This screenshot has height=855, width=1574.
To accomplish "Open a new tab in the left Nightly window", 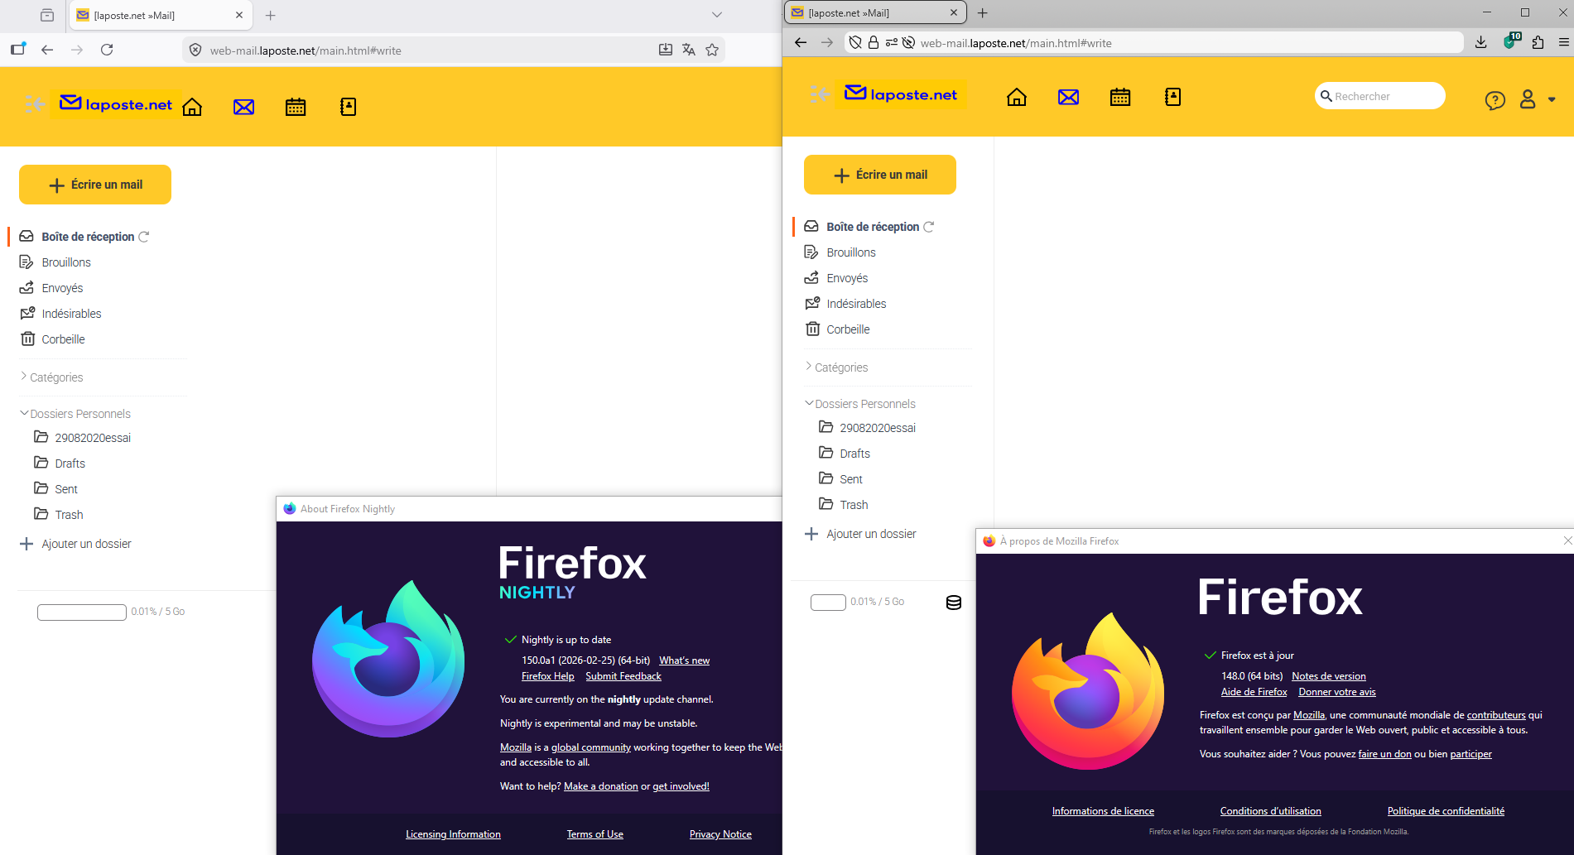I will (271, 15).
